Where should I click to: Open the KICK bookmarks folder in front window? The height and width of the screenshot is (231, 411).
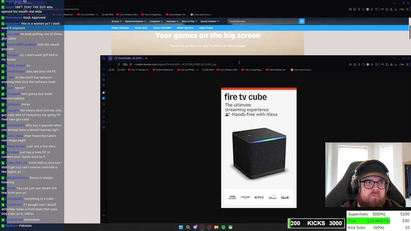[x=121, y=70]
